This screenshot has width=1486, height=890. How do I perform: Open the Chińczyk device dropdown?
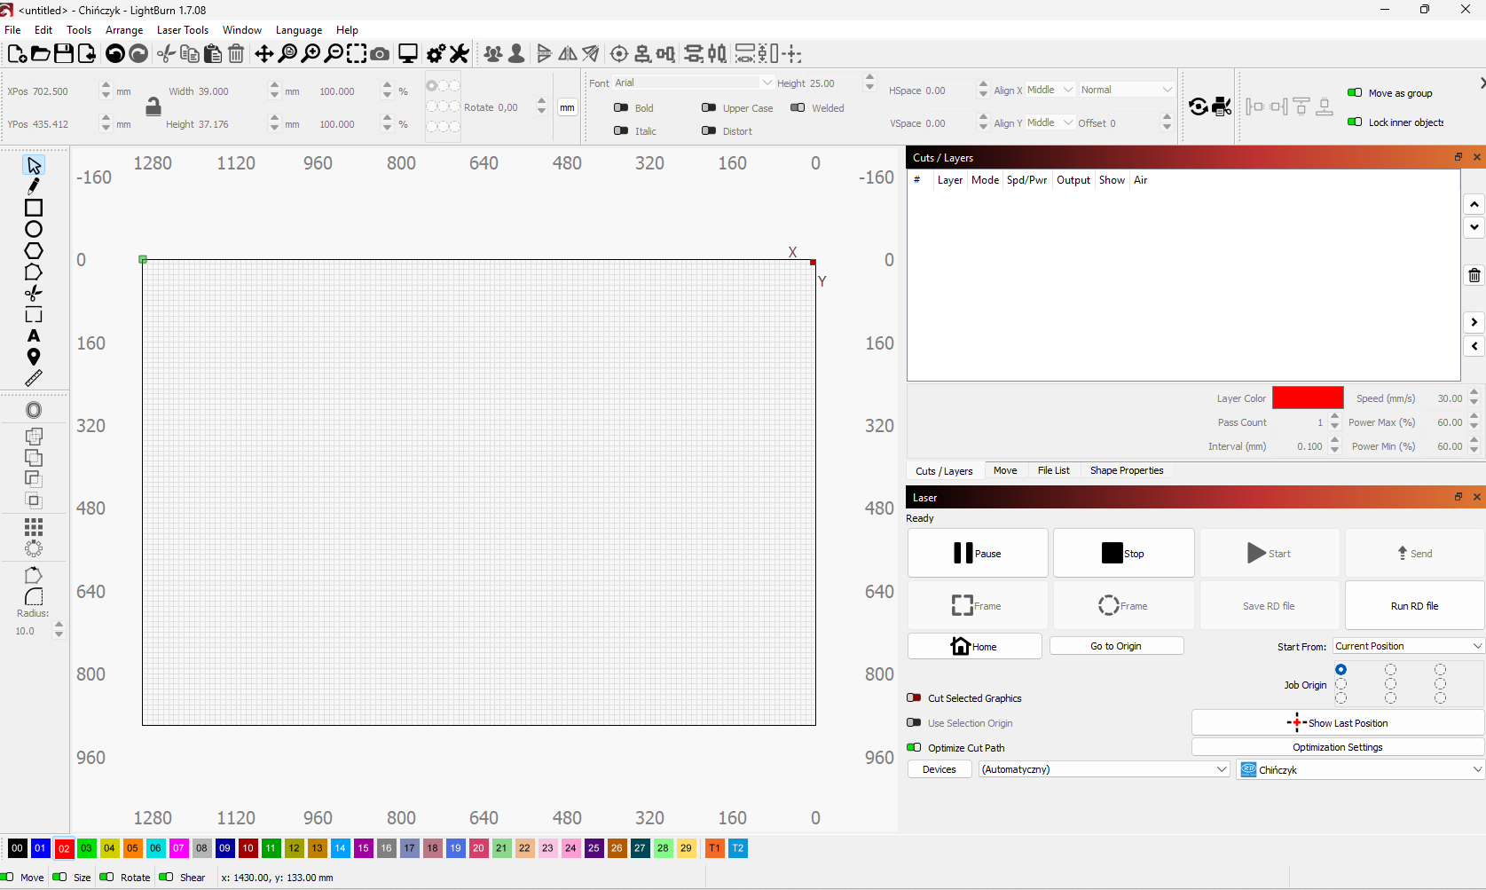(1361, 769)
